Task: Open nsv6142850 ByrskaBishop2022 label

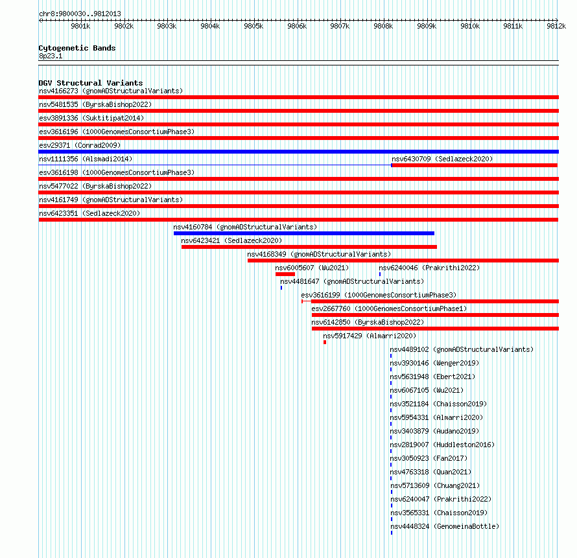Action: coord(368,322)
